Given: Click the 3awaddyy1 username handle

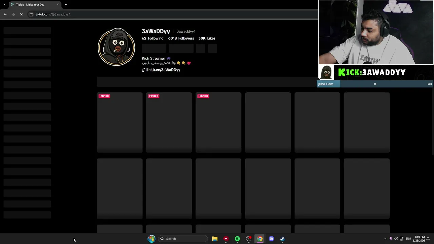Looking at the screenshot, I should click(186, 31).
